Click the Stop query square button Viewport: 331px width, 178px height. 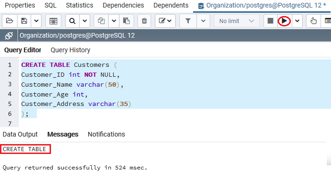[271, 21]
